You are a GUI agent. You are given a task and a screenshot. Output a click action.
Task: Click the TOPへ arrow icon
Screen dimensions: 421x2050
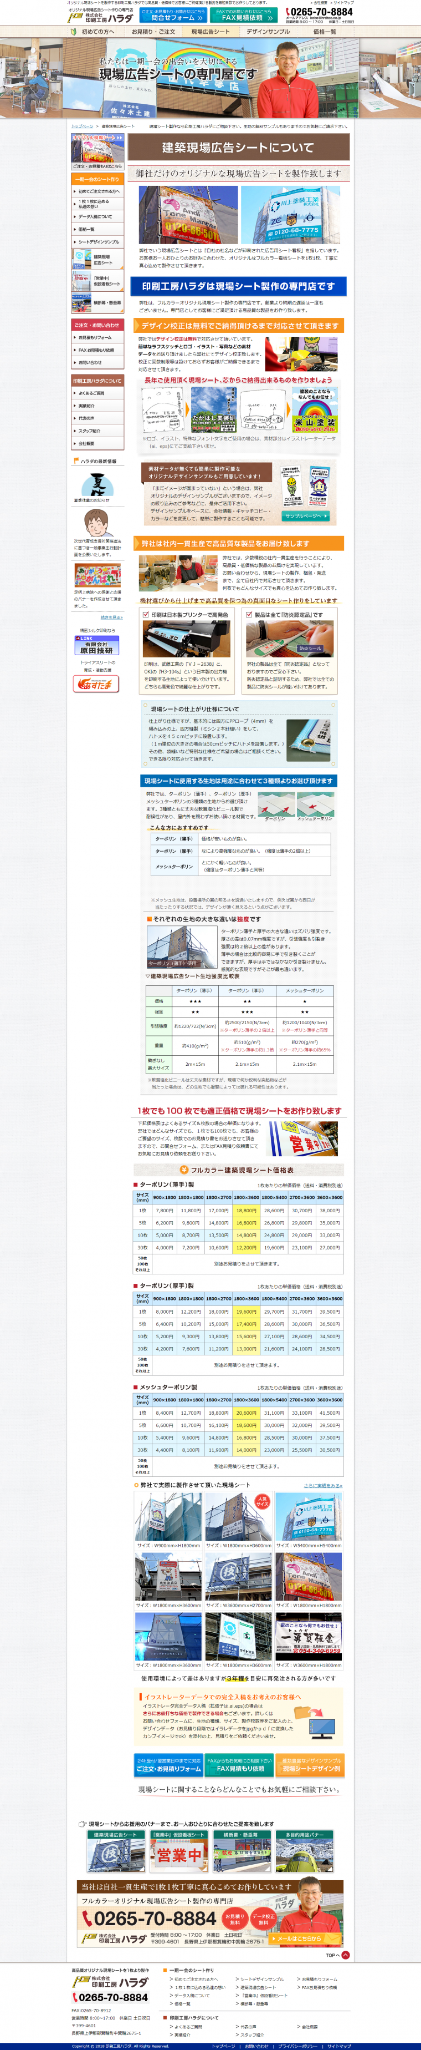coord(346,1955)
